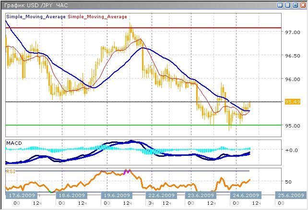Image resolution: width=308 pixels, height=210 pixels.
Task: Select the RSI indicator label
Action: 11,170
